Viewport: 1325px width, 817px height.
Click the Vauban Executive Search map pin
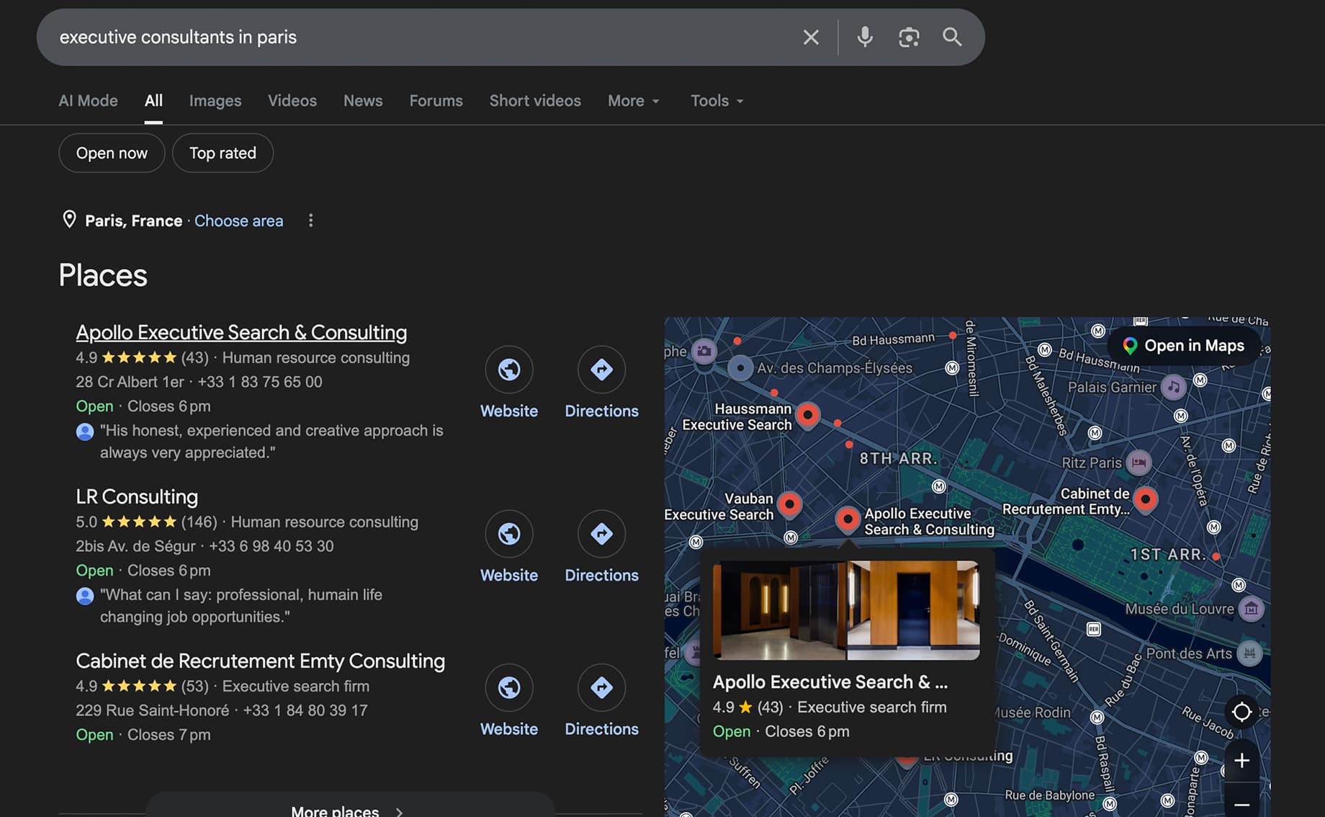tap(790, 504)
